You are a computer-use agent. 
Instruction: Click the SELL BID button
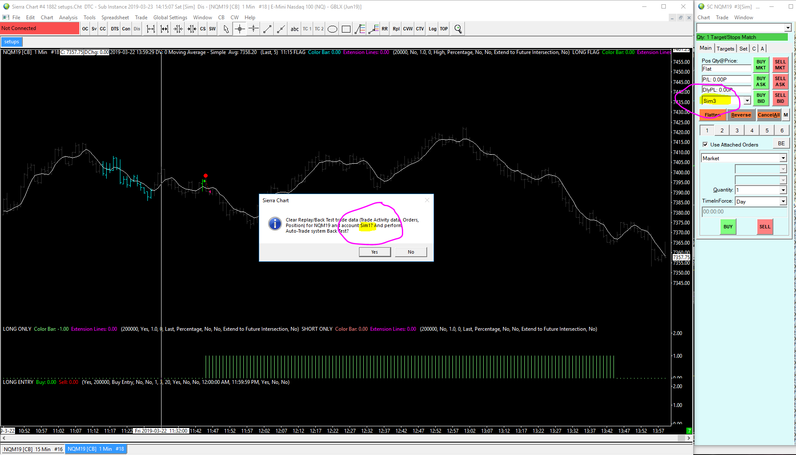click(x=780, y=98)
